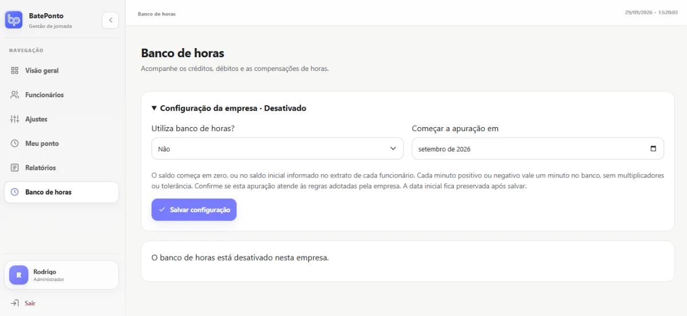Click the Visão geral grid icon
The image size is (687, 316).
(x=15, y=70)
